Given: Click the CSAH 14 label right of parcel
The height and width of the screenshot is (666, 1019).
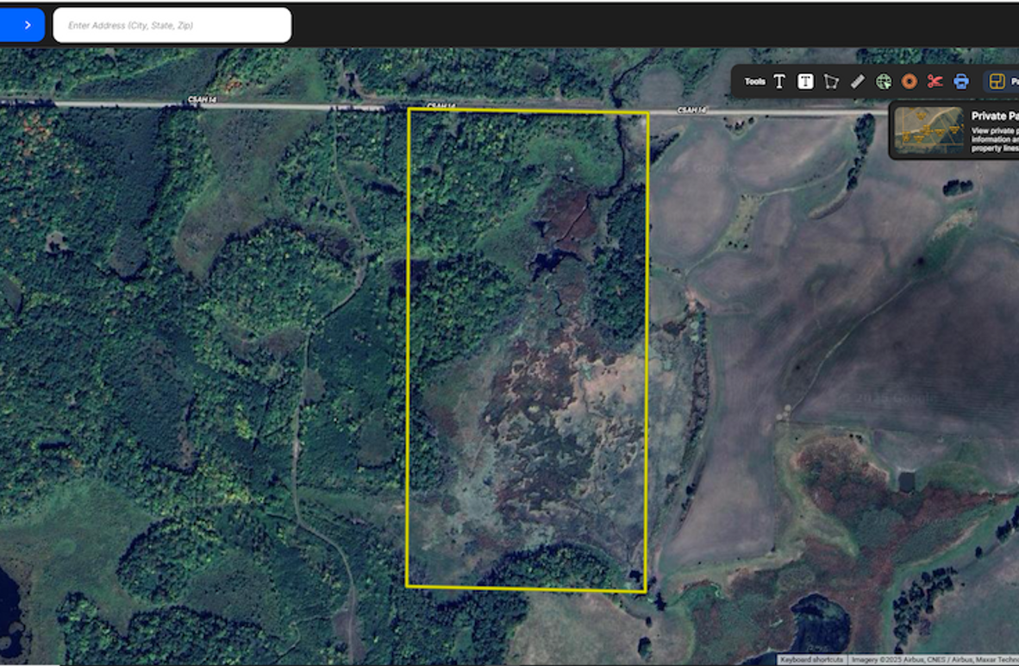Looking at the screenshot, I should coord(691,110).
